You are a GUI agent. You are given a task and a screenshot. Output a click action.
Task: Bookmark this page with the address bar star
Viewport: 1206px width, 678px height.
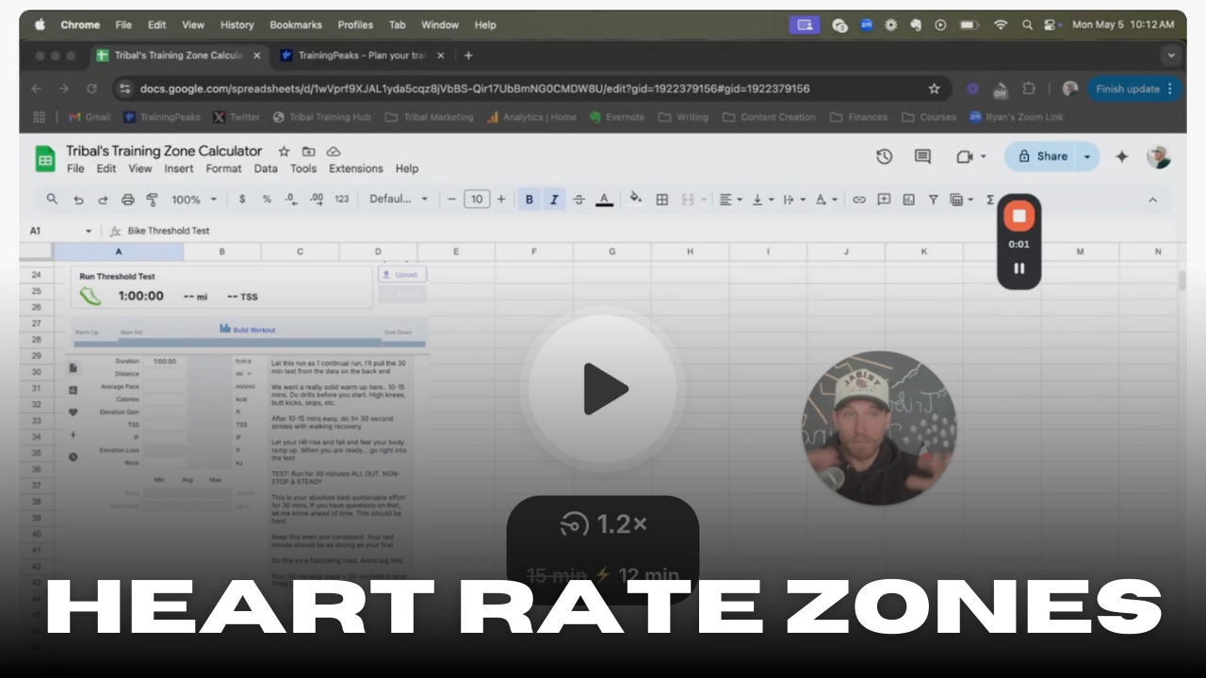point(934,89)
